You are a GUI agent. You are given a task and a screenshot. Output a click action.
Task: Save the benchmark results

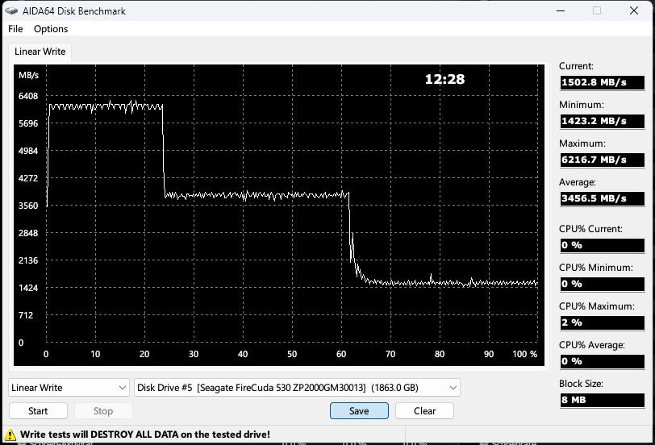(359, 411)
